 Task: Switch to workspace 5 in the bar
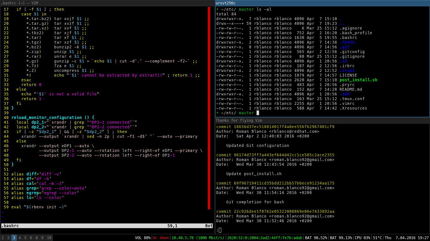pyautogui.click(x=25, y=238)
